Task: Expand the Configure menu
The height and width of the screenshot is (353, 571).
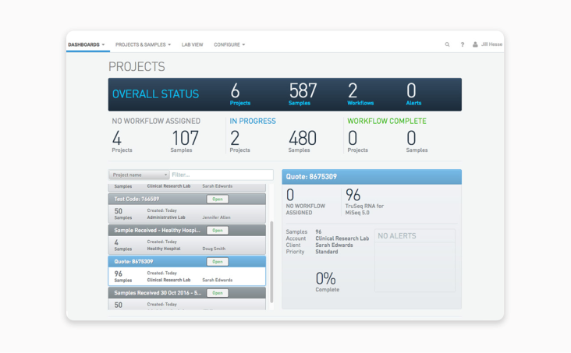Action: click(x=229, y=44)
